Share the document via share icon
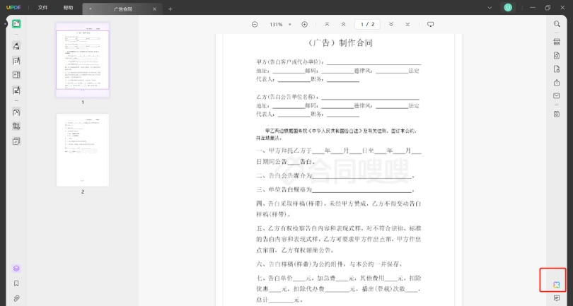This screenshot has width=573, height=306. (x=557, y=83)
